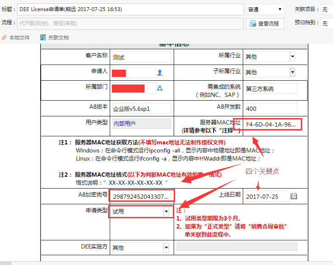Image resolution: width=333 pixels, height=265 pixels.
Task: Click the 本地文件 text link
Action: 19,38
